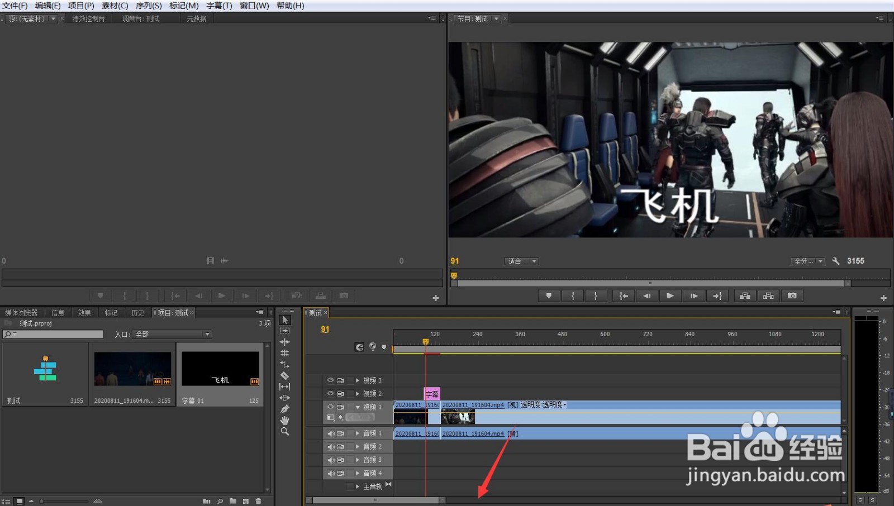
Task: Select the Rate Stretch tool
Action: 285,364
